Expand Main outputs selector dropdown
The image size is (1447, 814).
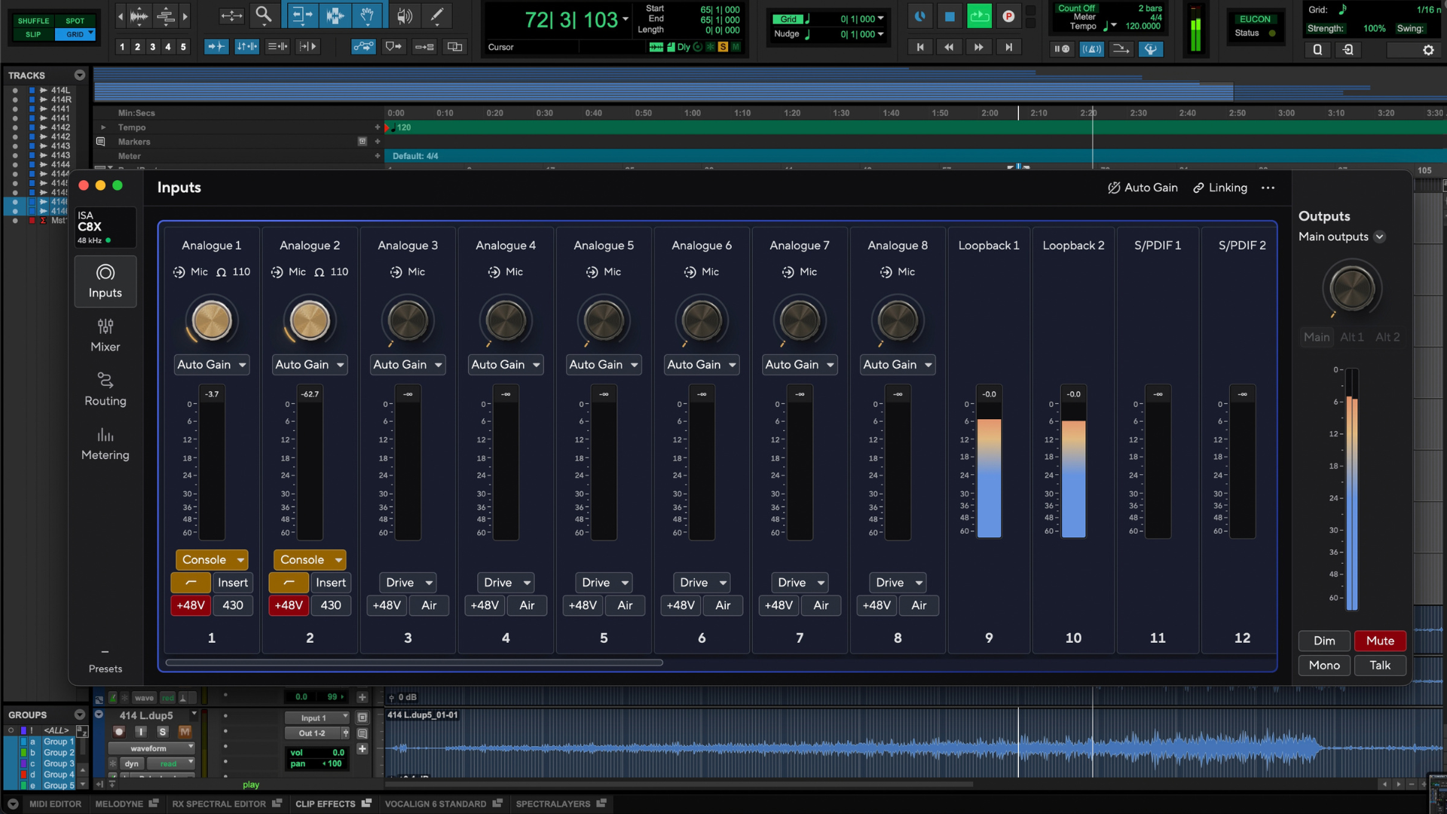click(x=1379, y=237)
